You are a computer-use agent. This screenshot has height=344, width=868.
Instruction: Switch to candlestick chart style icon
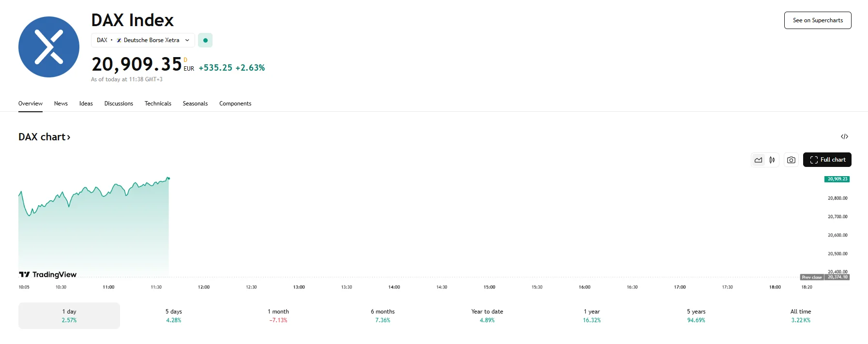coord(772,160)
